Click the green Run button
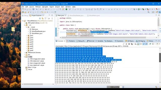161x90 pixels. tap(139, 9)
